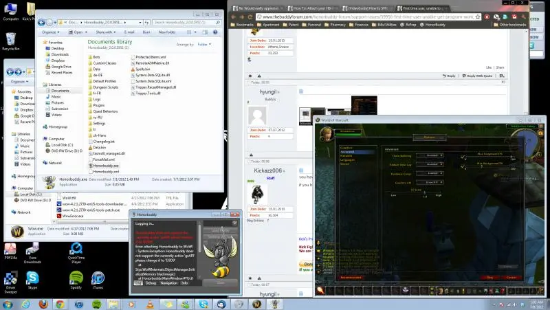Screen dimensions: 550x310
Task: Click the Windows Start button
Action: (x=8, y=305)
